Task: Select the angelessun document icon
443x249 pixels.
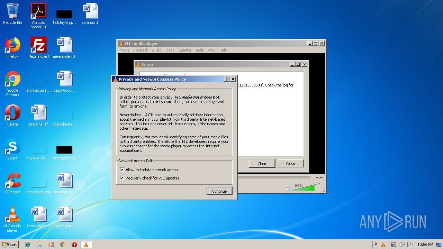Action: click(64, 183)
